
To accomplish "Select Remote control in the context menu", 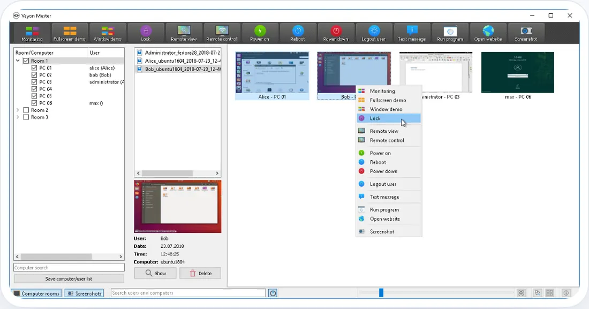I will pos(389,140).
